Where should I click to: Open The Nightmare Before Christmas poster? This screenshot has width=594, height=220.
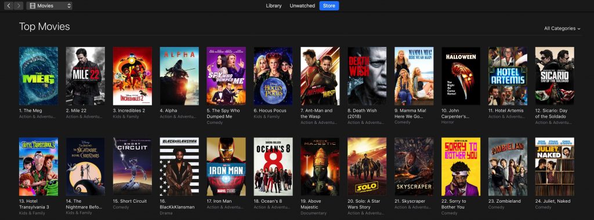point(85,167)
